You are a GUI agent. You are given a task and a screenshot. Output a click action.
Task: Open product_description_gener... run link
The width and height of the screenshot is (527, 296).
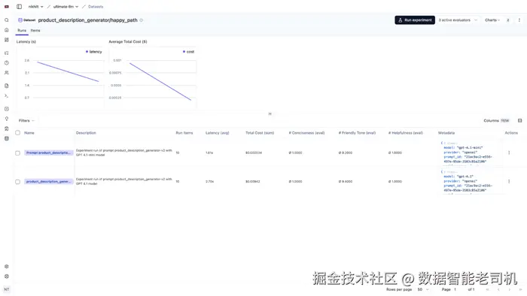pyautogui.click(x=49, y=182)
